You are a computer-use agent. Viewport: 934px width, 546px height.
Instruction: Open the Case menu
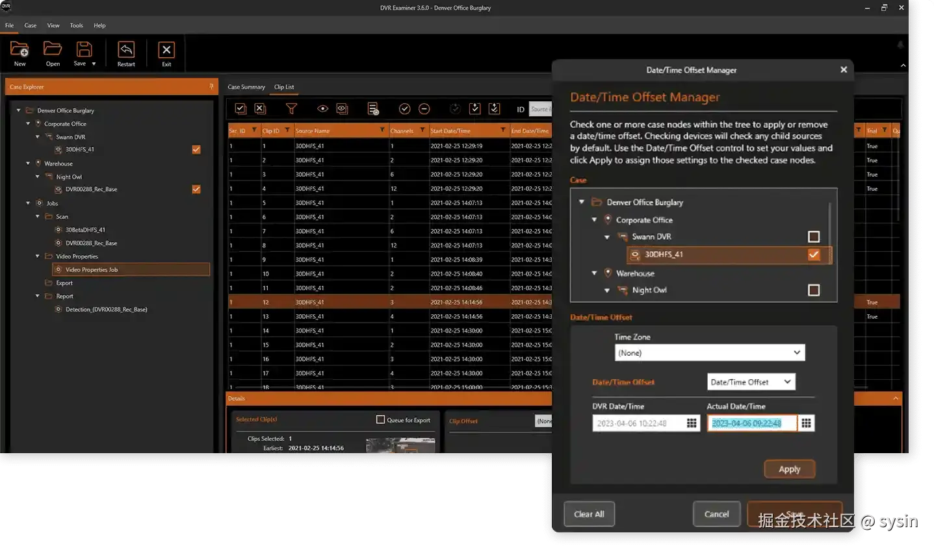31,25
